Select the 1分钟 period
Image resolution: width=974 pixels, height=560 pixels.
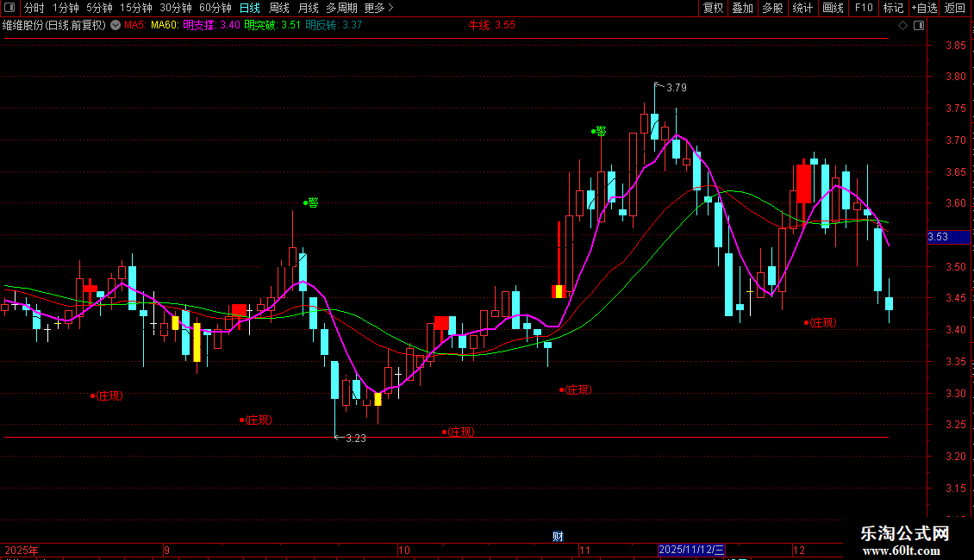66,8
